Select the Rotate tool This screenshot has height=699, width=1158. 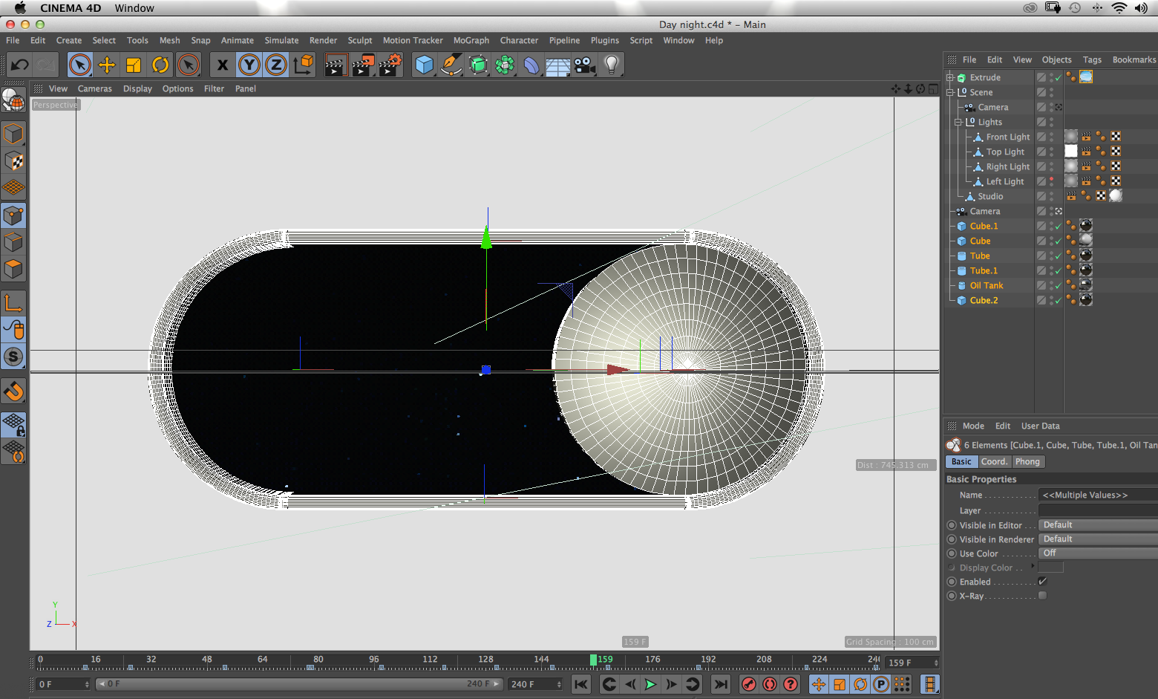160,65
